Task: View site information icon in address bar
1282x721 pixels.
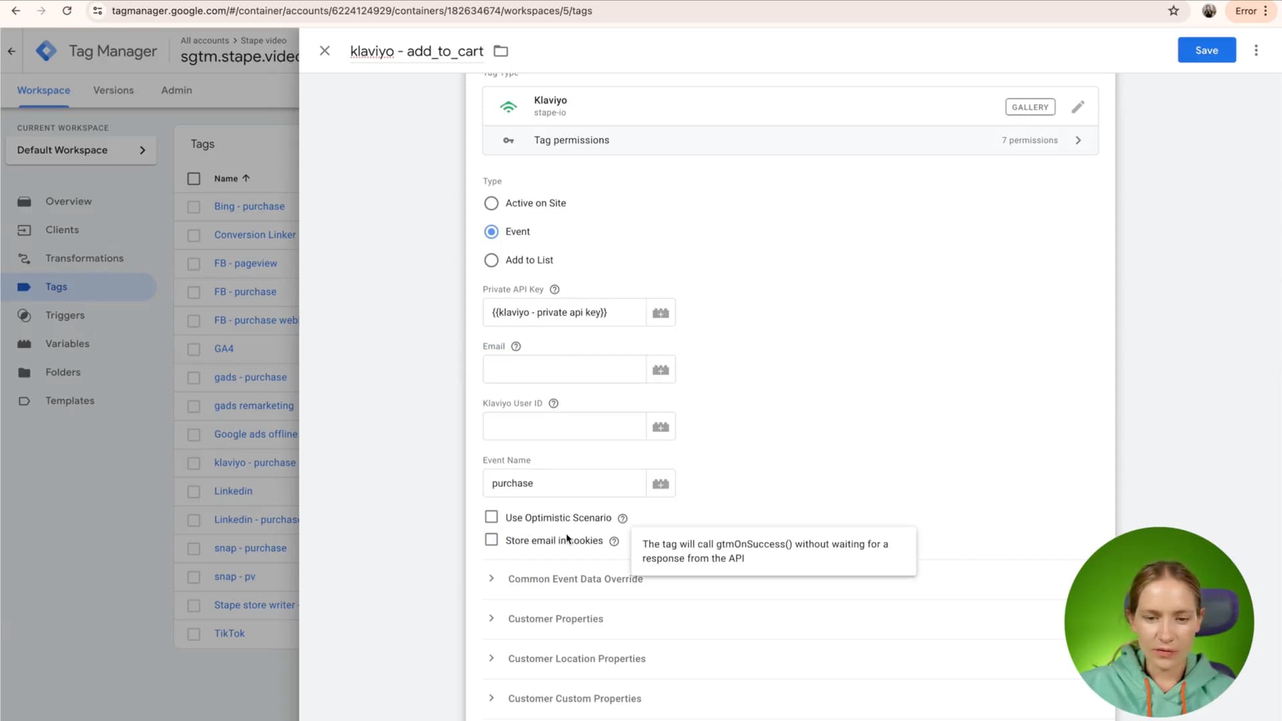Action: 97,11
